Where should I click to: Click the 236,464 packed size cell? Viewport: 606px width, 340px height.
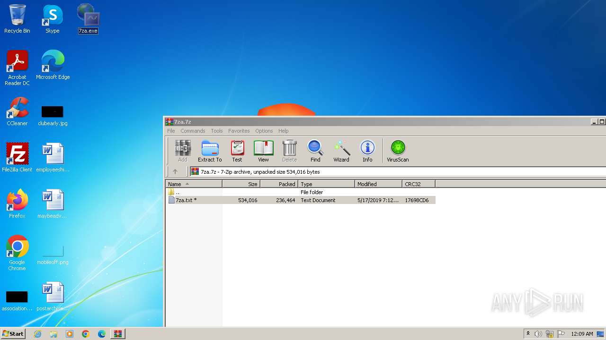click(285, 200)
